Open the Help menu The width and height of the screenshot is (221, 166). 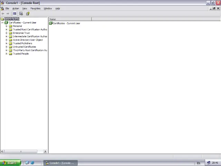(58, 8)
